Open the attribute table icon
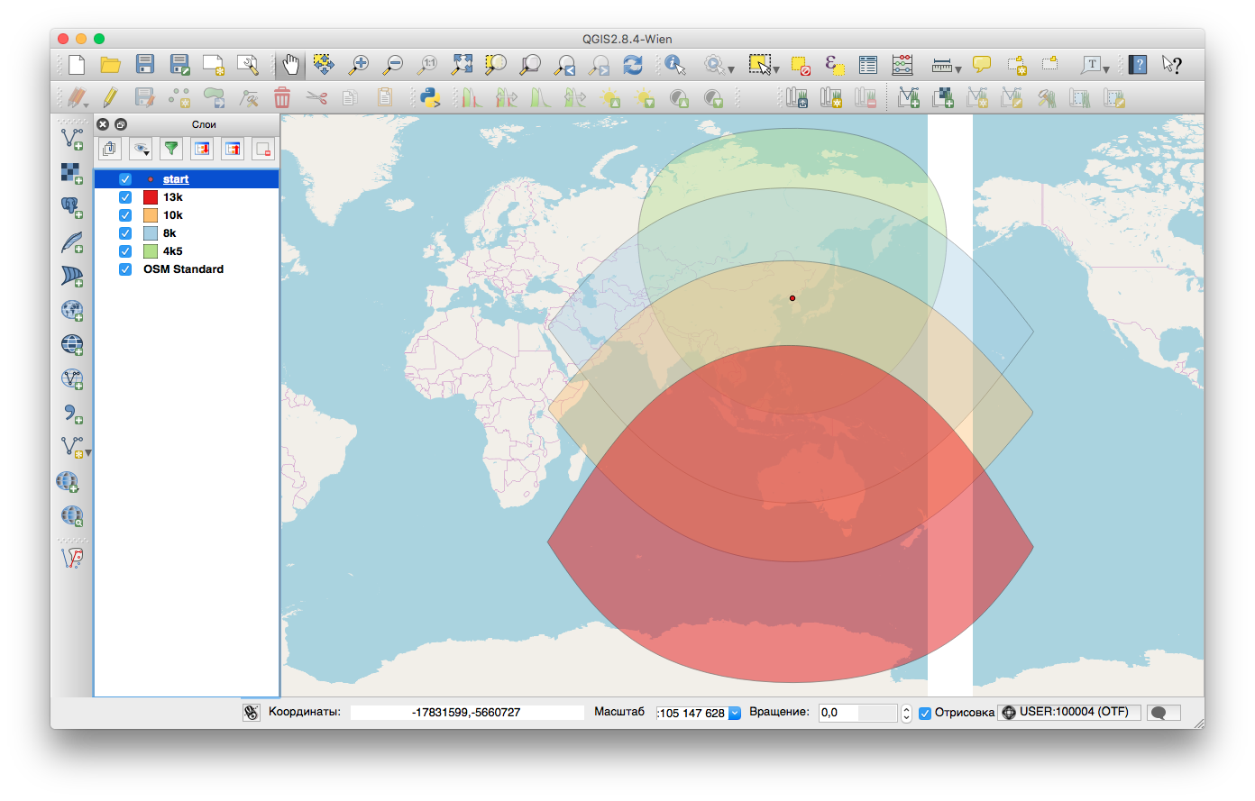The height and width of the screenshot is (801, 1255). tap(867, 64)
